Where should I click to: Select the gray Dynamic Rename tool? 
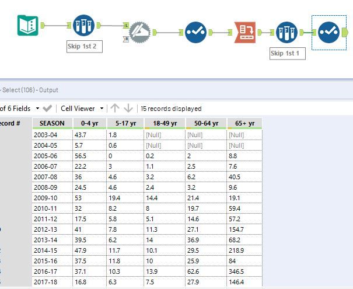[x=139, y=31]
